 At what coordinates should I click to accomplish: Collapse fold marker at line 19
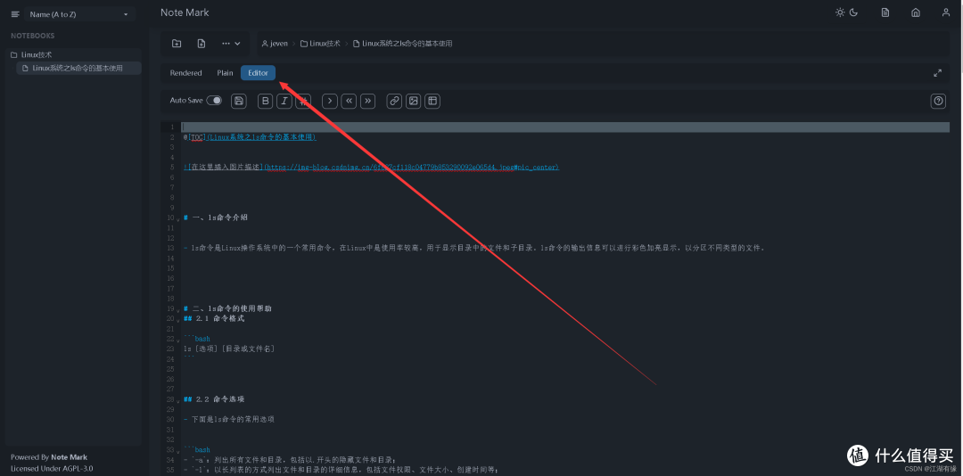(x=178, y=309)
